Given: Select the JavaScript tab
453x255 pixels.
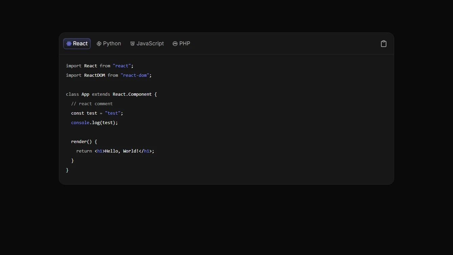Looking at the screenshot, I should click(147, 44).
